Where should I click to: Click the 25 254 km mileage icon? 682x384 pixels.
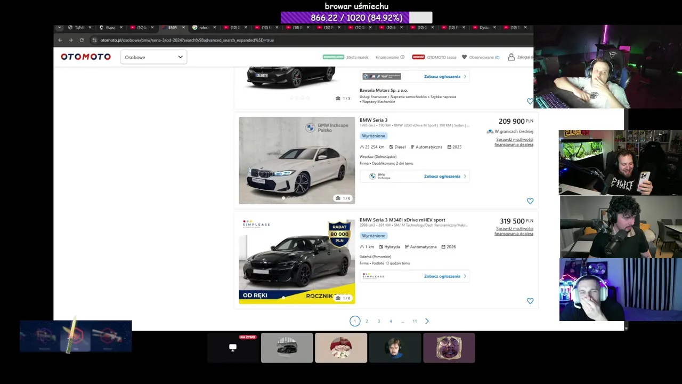(362, 147)
